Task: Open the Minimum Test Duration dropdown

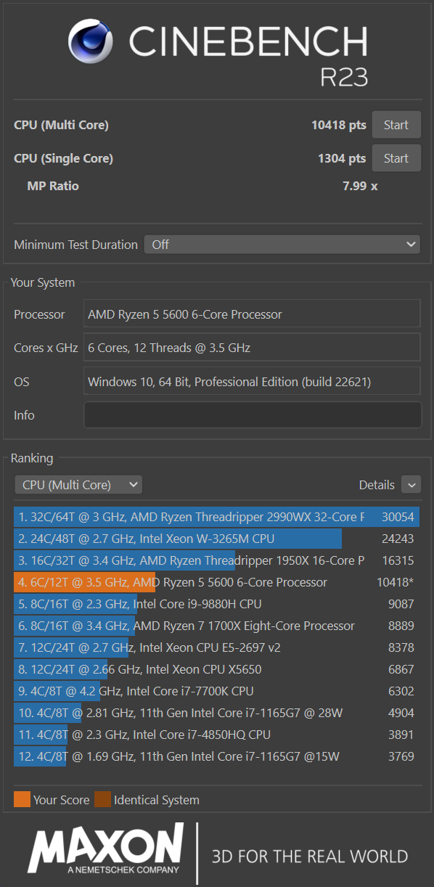Action: click(282, 245)
